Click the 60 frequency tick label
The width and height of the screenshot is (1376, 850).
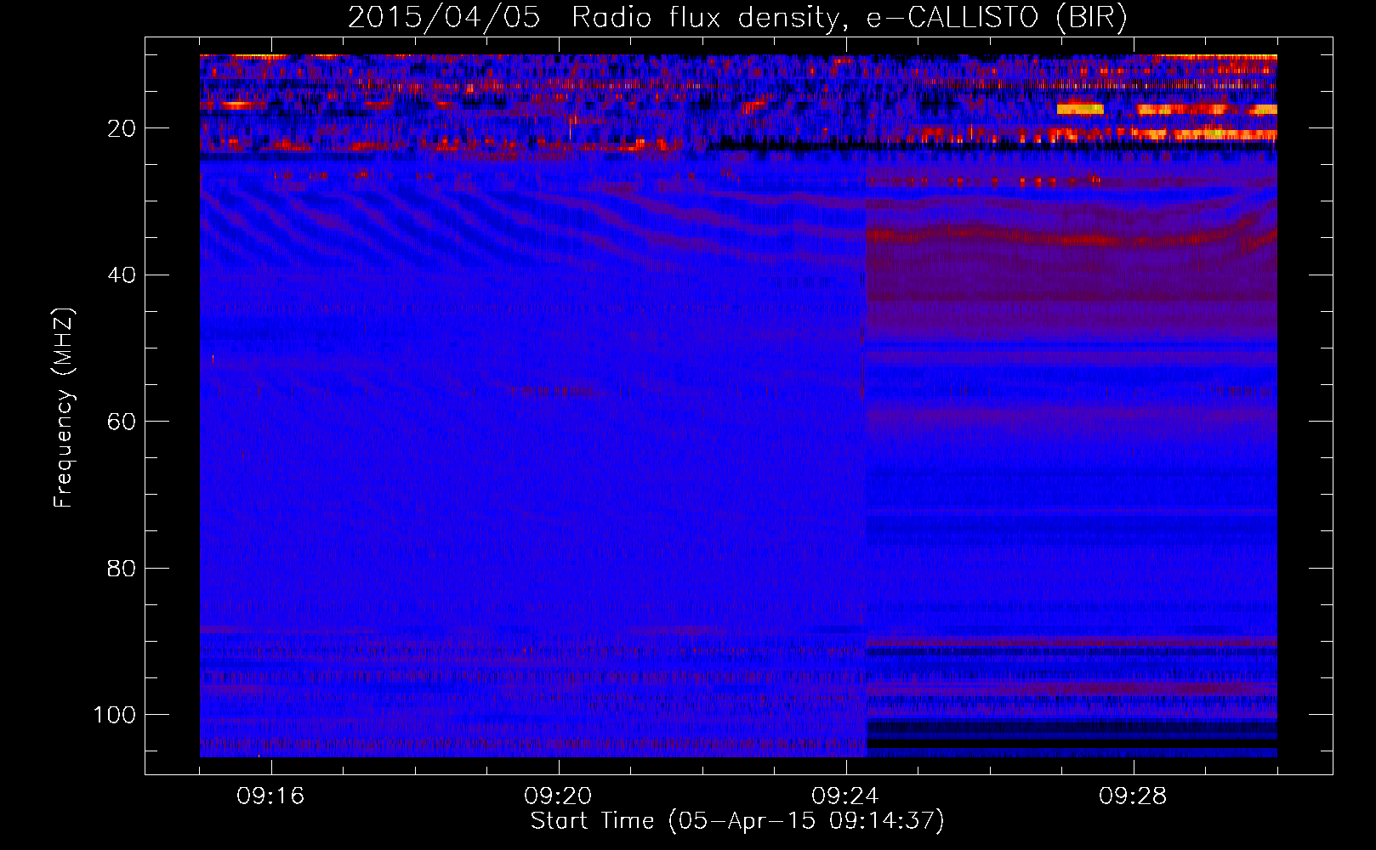click(122, 422)
